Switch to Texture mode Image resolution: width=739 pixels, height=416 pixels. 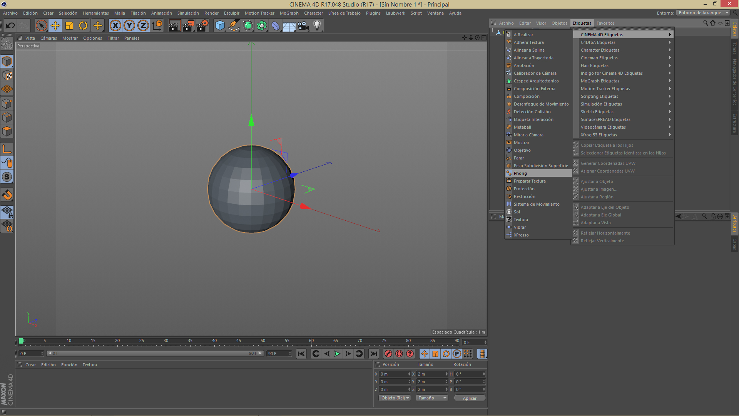pos(7,75)
